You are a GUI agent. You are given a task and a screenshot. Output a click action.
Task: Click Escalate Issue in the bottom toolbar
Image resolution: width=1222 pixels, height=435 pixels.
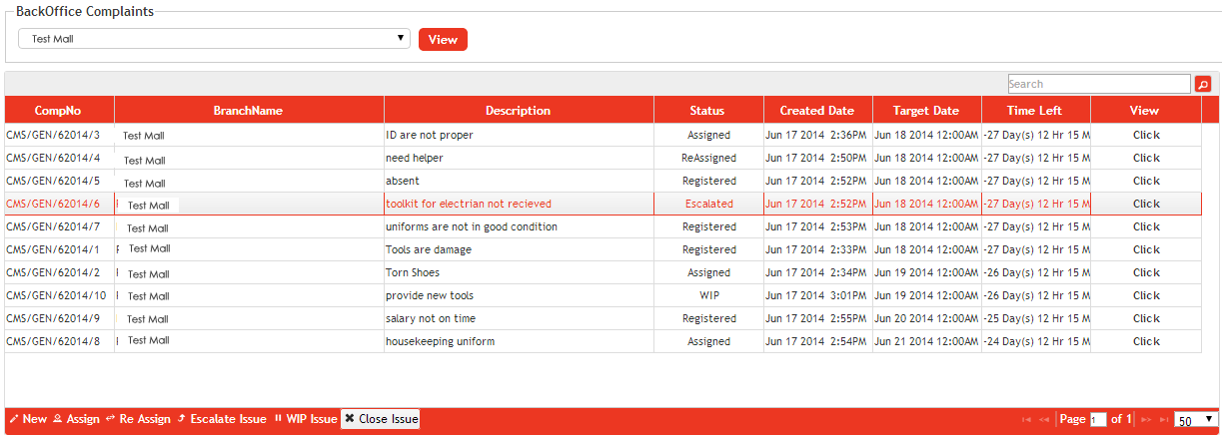tap(222, 419)
